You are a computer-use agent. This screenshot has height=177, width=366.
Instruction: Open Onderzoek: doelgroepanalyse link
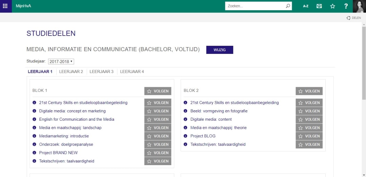(66, 144)
